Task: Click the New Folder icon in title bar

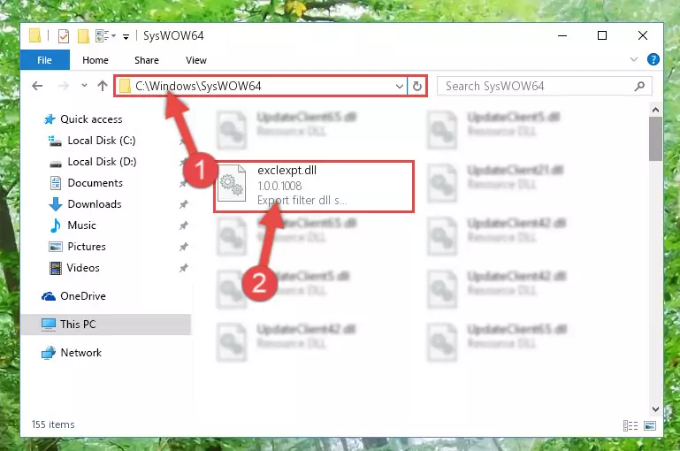Action: pyautogui.click(x=83, y=36)
